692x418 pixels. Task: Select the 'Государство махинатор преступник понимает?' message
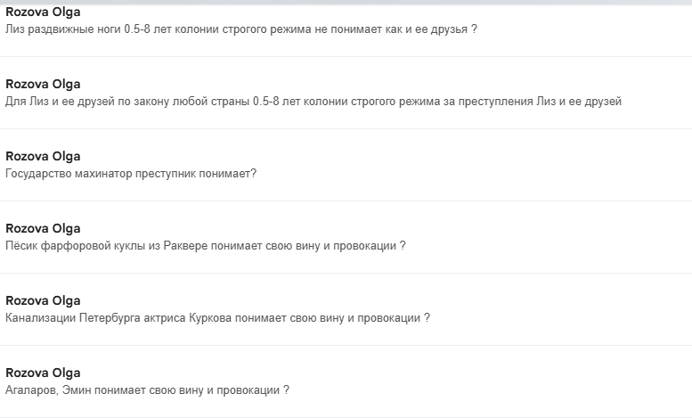point(131,173)
